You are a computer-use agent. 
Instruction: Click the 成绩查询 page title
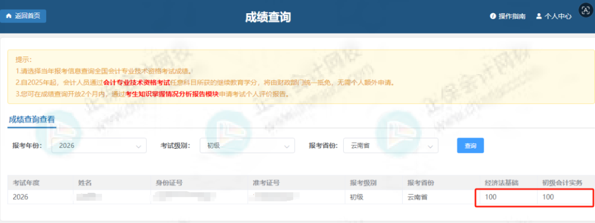click(x=268, y=17)
